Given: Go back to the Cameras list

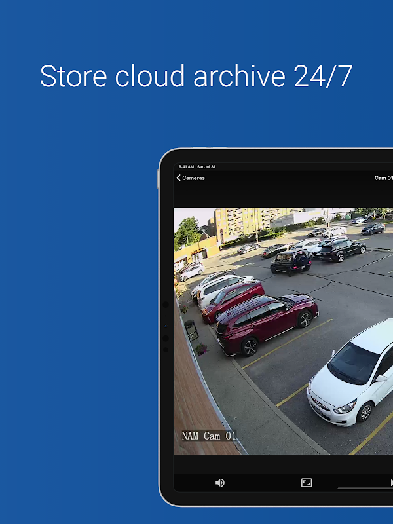Looking at the screenshot, I should (x=191, y=178).
